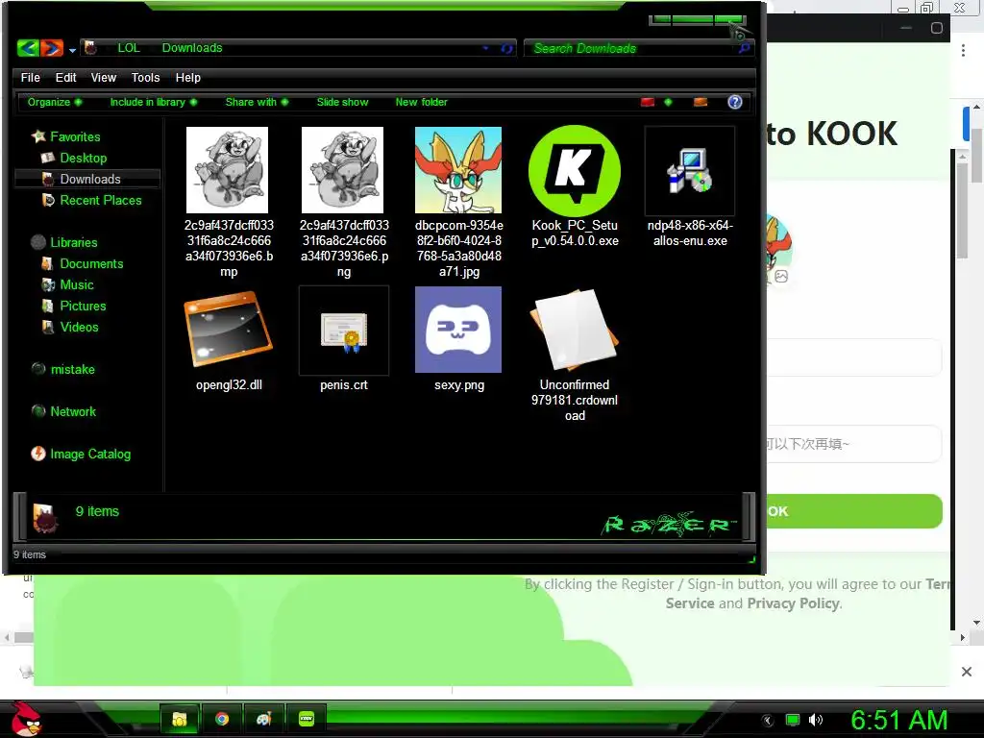Show hidden tray icons arrow

pos(767,721)
